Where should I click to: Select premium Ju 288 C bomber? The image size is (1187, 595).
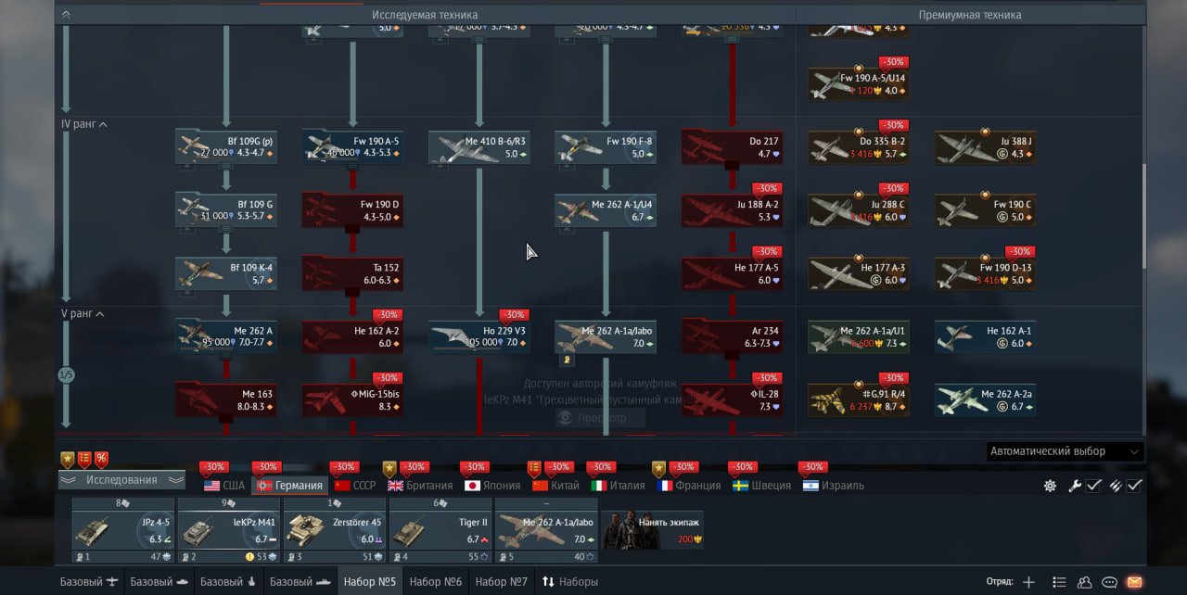coord(859,209)
